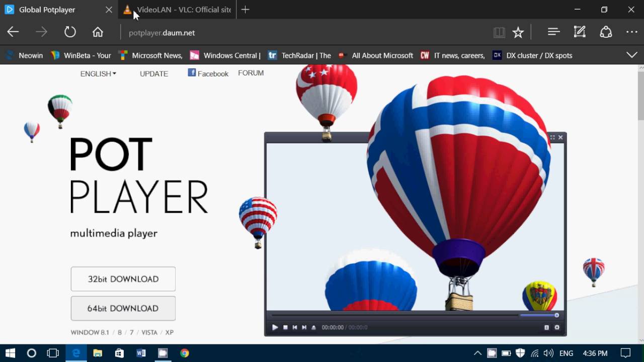This screenshot has height=362, width=644.
Task: Click the player seek bar
Action: pyautogui.click(x=394, y=315)
